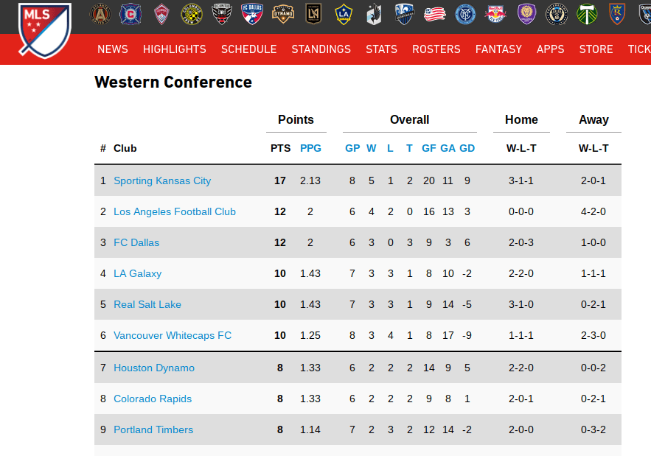Screen dimensions: 651x456
Task: Click the Columbus Crew logo
Action: [192, 14]
